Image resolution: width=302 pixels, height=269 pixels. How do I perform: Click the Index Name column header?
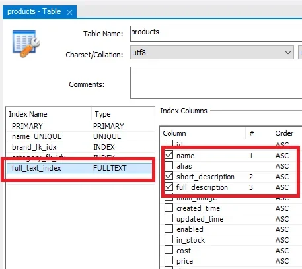coord(28,114)
